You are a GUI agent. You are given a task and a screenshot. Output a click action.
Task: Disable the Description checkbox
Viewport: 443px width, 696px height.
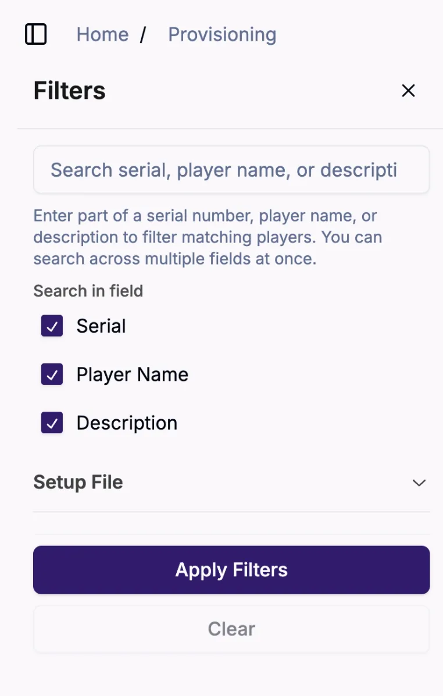[52, 423]
